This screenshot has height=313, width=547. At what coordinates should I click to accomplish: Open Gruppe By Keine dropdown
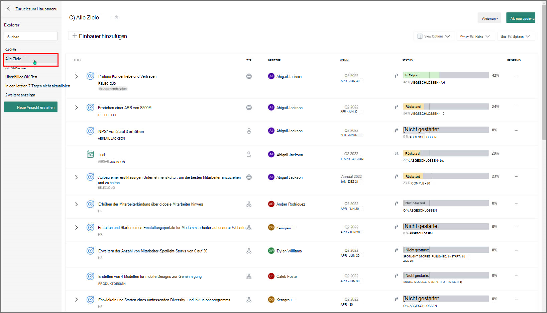[x=475, y=36]
